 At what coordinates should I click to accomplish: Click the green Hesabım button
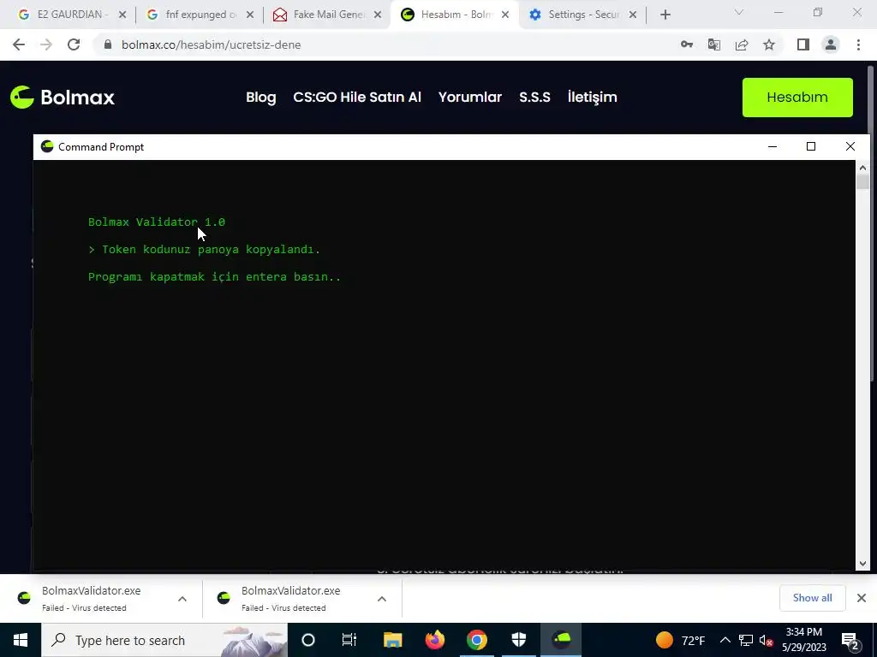tap(797, 98)
